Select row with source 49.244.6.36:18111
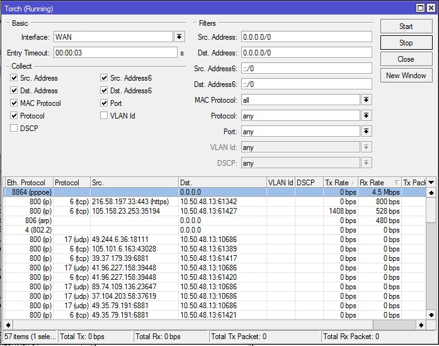 [x=215, y=239]
